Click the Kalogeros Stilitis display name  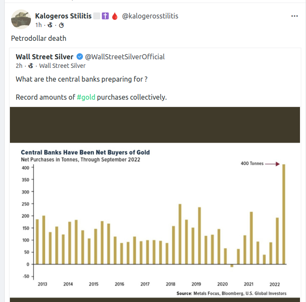coord(63,16)
